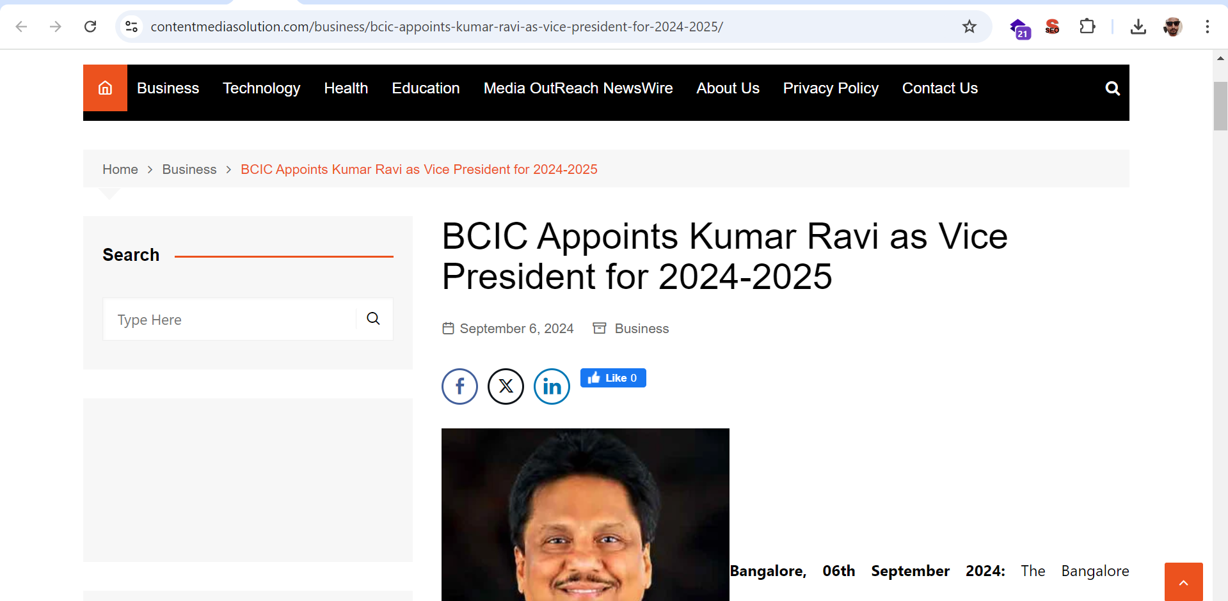Open the Extensions puzzle icon

[1087, 26]
